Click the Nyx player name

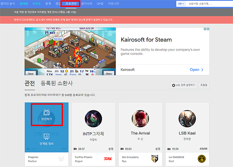pyautogui.click(x=124, y=161)
